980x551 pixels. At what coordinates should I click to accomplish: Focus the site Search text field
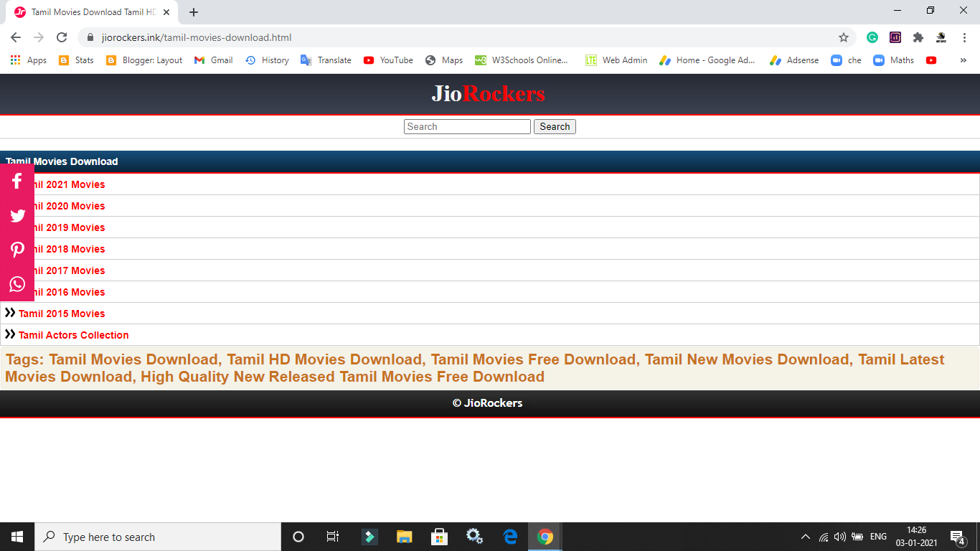(467, 126)
